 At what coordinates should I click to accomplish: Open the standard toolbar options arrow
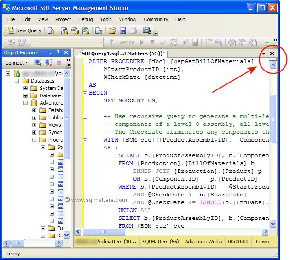(156, 33)
